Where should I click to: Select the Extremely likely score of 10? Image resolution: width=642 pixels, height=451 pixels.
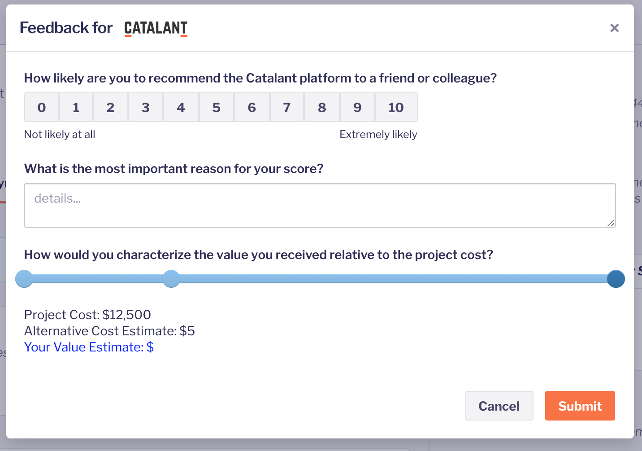[396, 107]
